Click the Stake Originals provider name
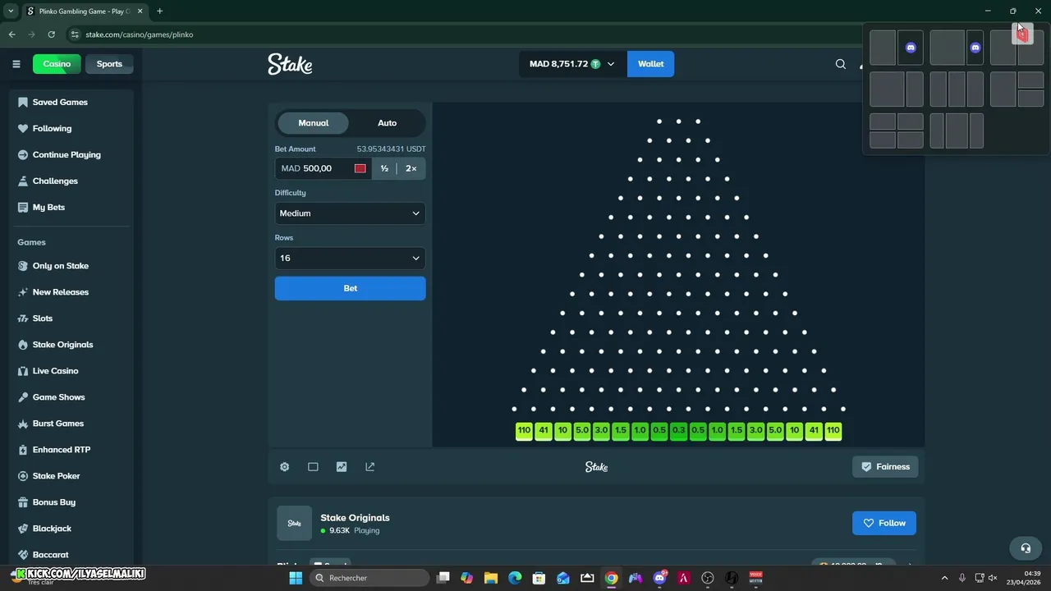 (x=355, y=518)
